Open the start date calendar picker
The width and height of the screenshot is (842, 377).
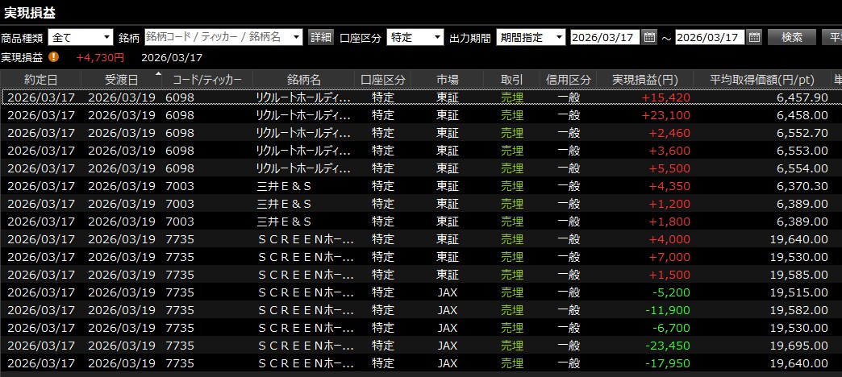tap(649, 37)
